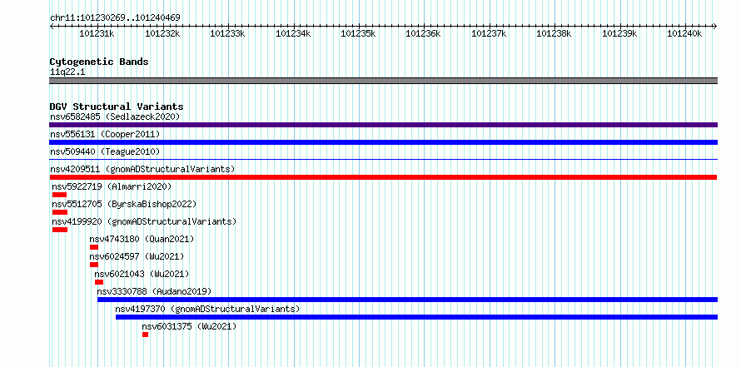This screenshot has width=741, height=367.
Task: Click the 11q22.1 band label
Action: click(x=67, y=72)
